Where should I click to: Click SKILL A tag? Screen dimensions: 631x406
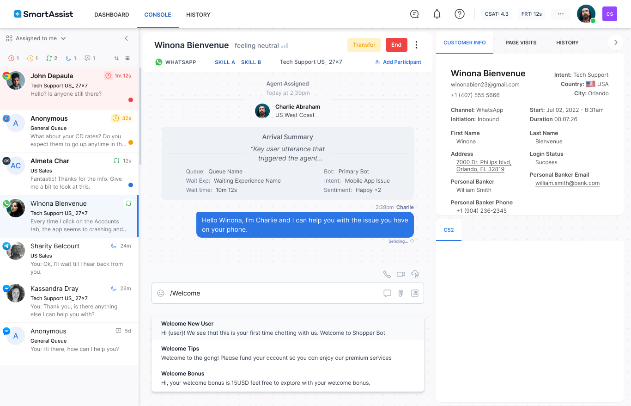[225, 62]
